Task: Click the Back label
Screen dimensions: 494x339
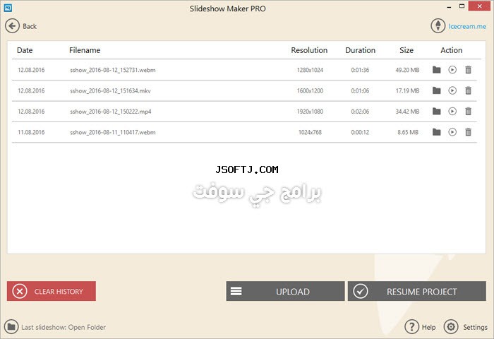Action: 30,26
